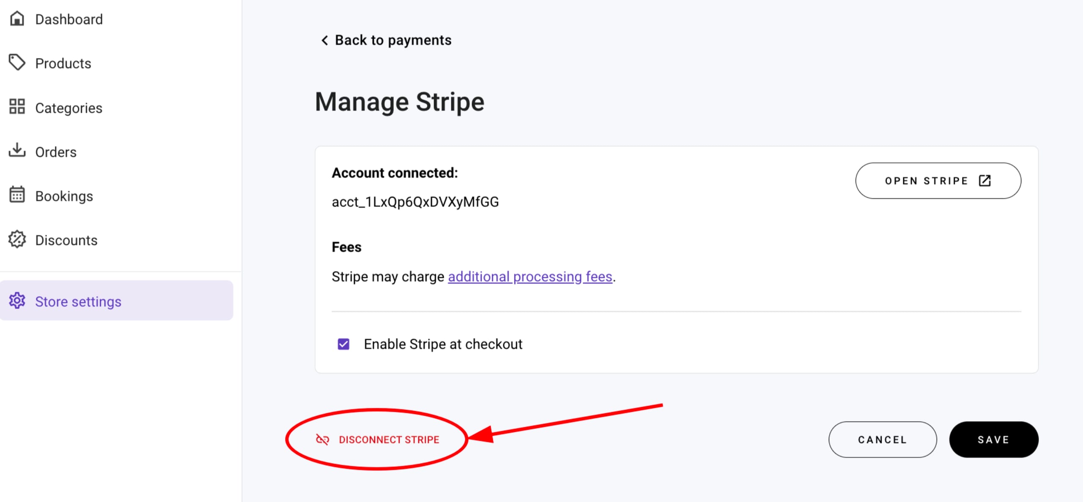Toggle the Stripe checkout checkbox off
Viewport: 1083px width, 502px height.
point(344,344)
